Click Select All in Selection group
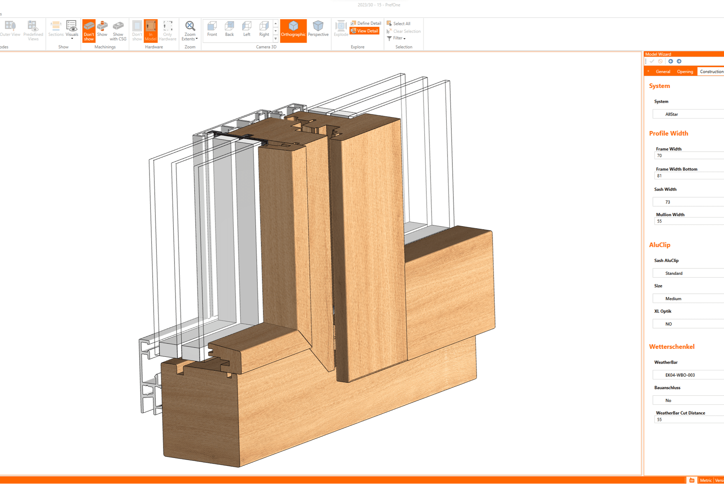The width and height of the screenshot is (724, 484). click(401, 24)
